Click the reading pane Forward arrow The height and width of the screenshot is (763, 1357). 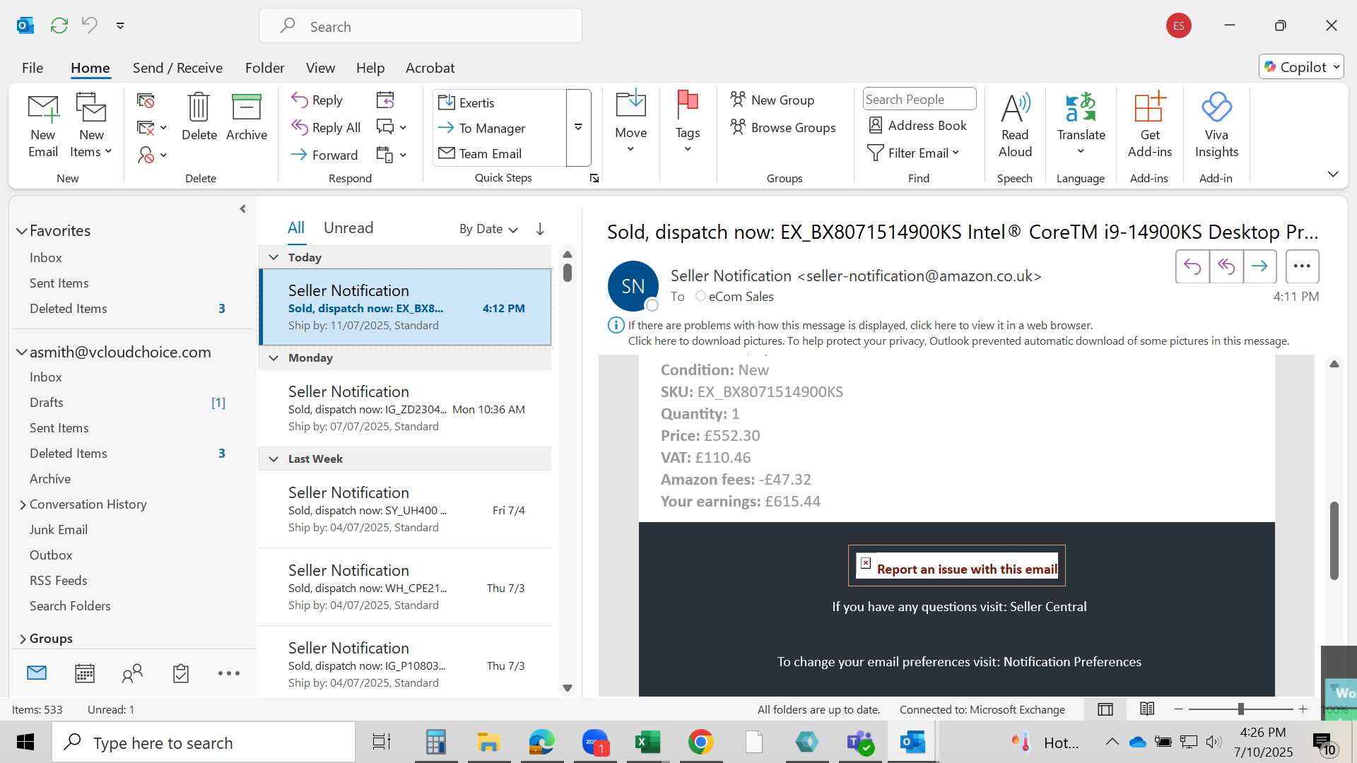tap(1260, 266)
